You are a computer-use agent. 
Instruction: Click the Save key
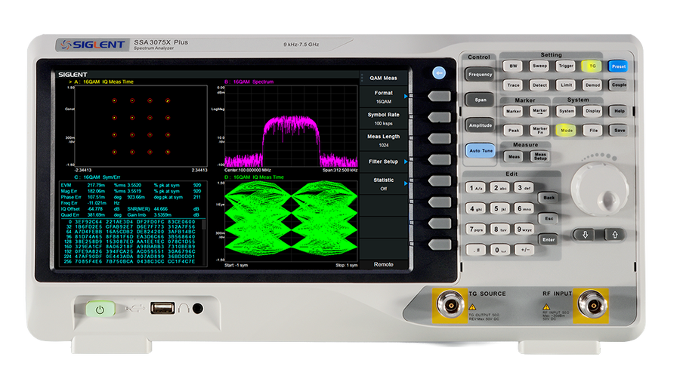tap(620, 130)
